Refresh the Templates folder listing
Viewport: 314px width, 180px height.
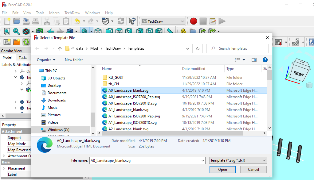[198, 48]
